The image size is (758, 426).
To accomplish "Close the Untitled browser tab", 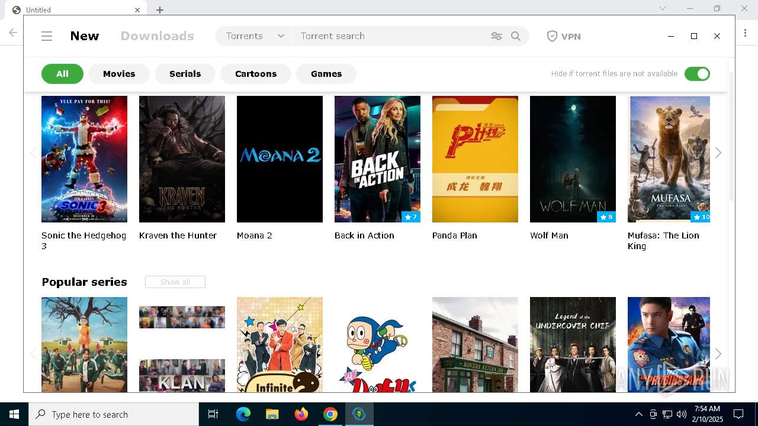I will (x=137, y=9).
